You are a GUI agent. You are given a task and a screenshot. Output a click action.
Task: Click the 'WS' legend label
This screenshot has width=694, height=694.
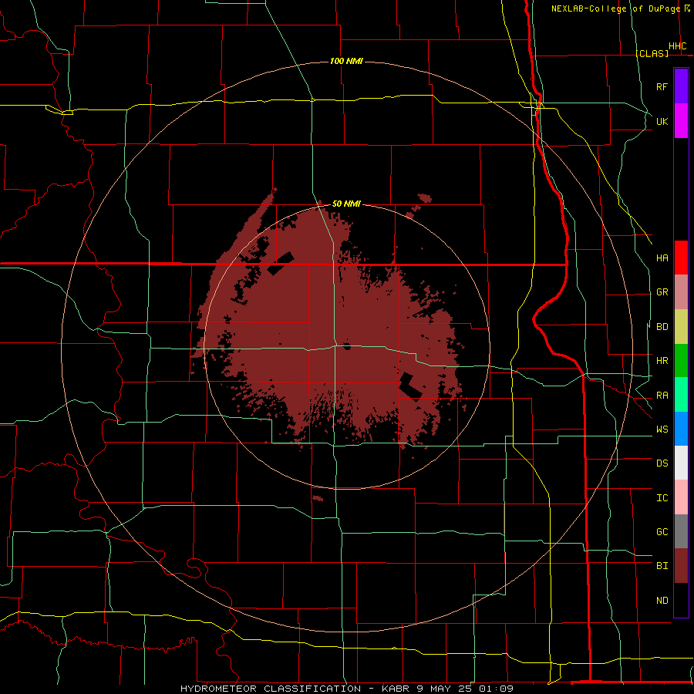pos(662,430)
